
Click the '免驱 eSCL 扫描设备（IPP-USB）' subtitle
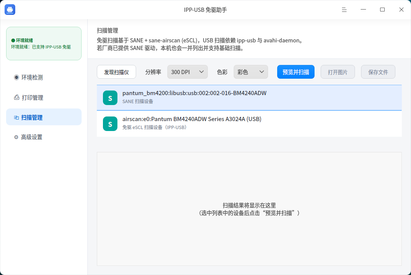tap(154, 128)
